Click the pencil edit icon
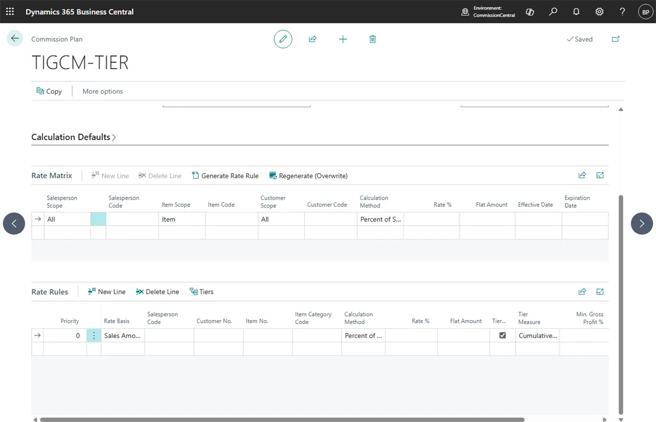The width and height of the screenshot is (656, 422). click(283, 39)
